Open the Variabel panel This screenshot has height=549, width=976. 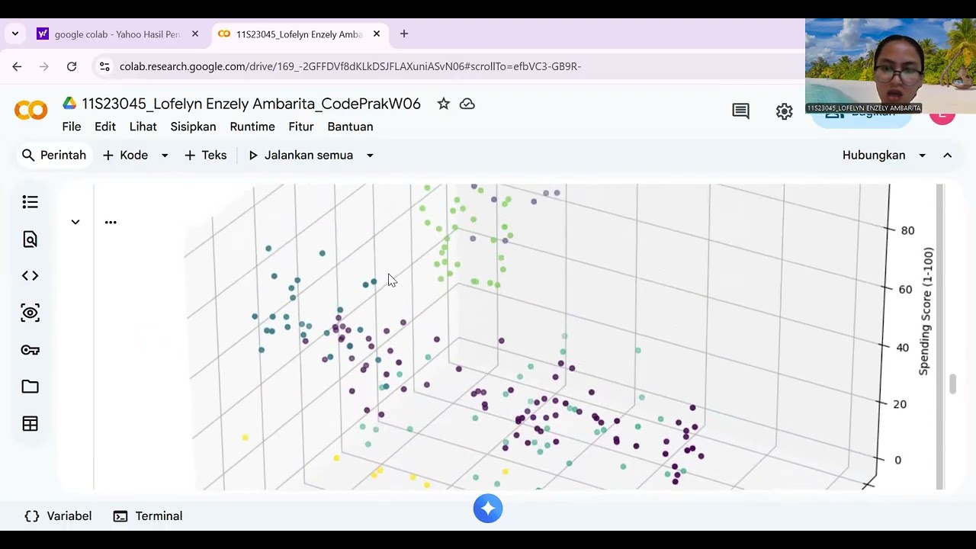coord(58,516)
